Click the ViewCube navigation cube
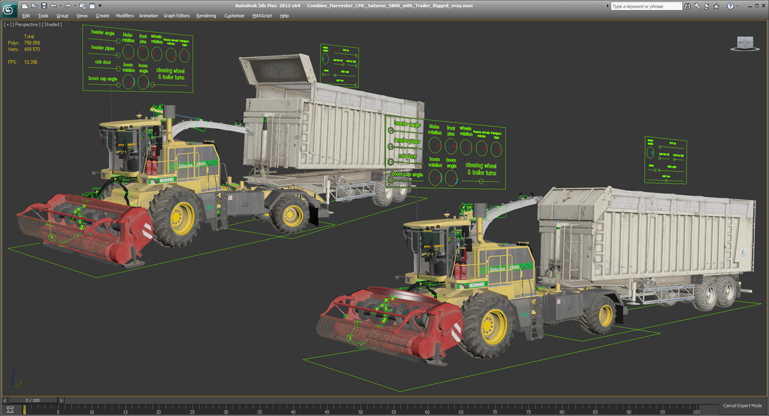The image size is (769, 416). tap(745, 43)
